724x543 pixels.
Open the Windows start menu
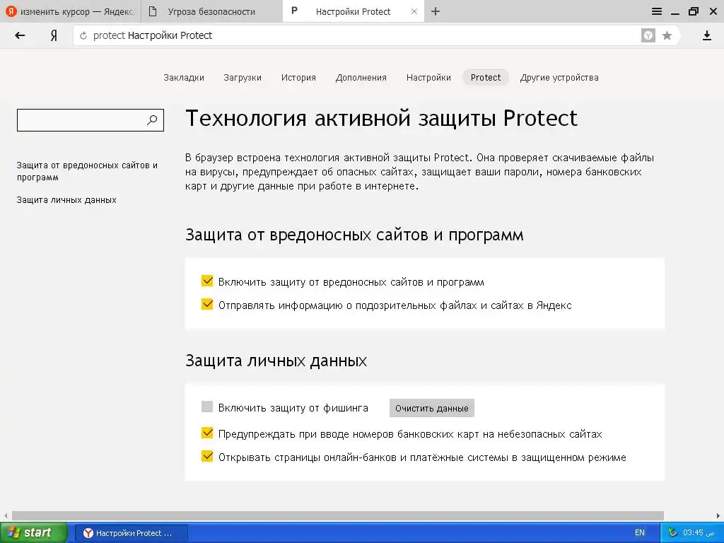[x=33, y=533]
